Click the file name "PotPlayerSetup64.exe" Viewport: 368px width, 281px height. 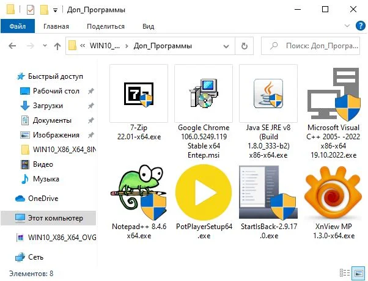[204, 231]
